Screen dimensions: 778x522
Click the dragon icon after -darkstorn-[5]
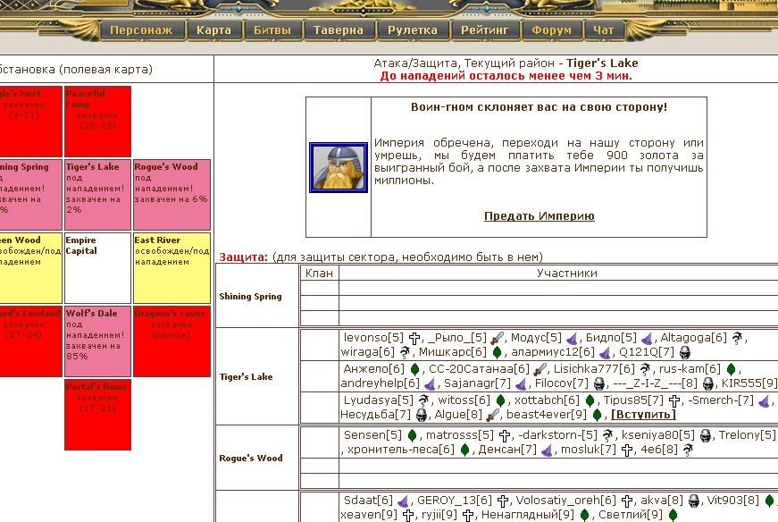tap(607, 435)
